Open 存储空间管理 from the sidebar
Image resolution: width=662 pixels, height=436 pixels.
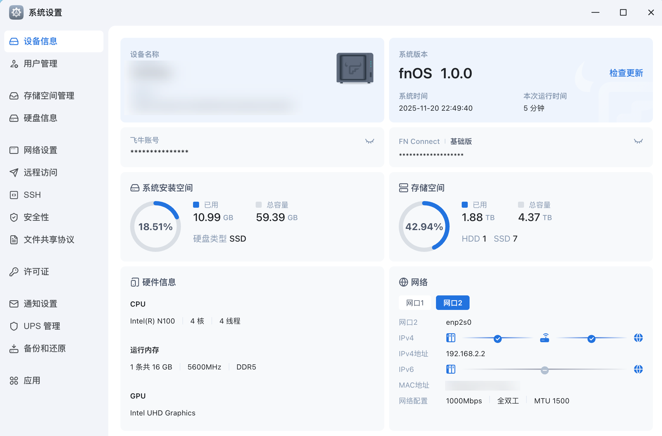[x=49, y=96]
